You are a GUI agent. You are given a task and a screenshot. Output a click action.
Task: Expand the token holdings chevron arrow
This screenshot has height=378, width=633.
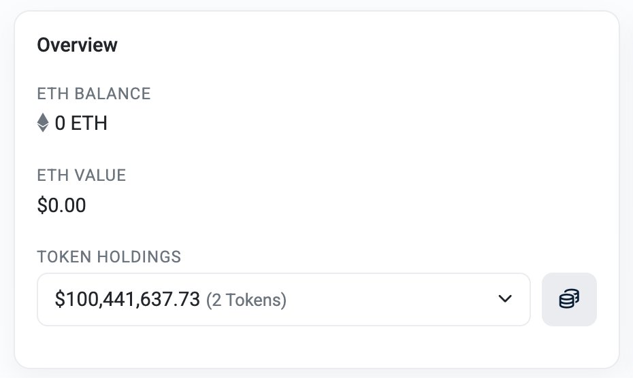point(504,299)
